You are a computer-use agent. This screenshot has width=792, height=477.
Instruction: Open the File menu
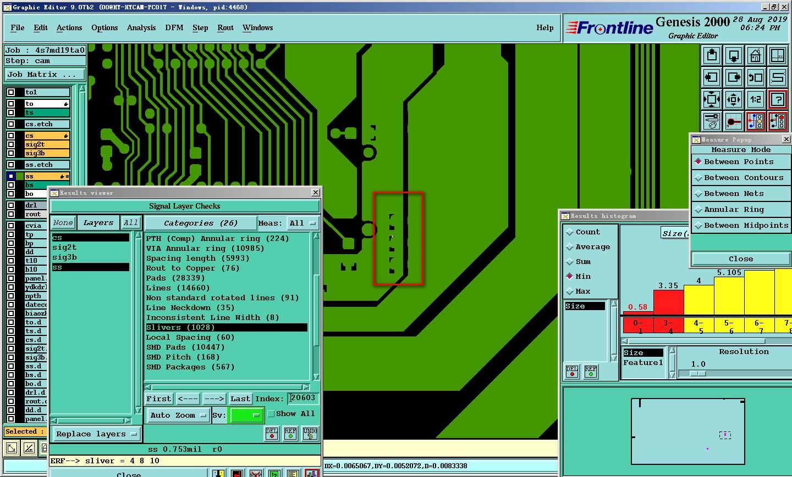(18, 28)
